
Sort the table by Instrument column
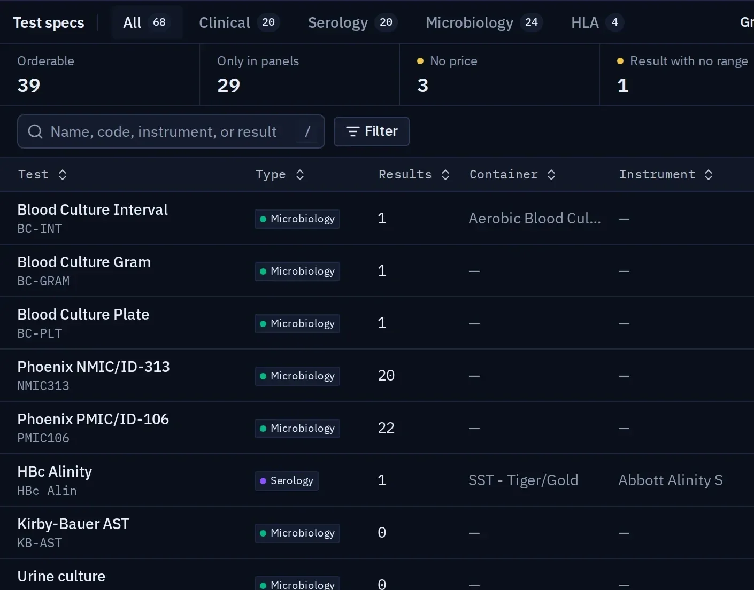click(x=666, y=175)
